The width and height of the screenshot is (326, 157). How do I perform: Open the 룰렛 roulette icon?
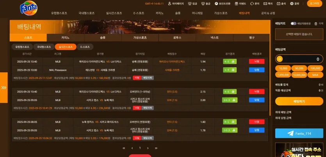(x=292, y=3)
